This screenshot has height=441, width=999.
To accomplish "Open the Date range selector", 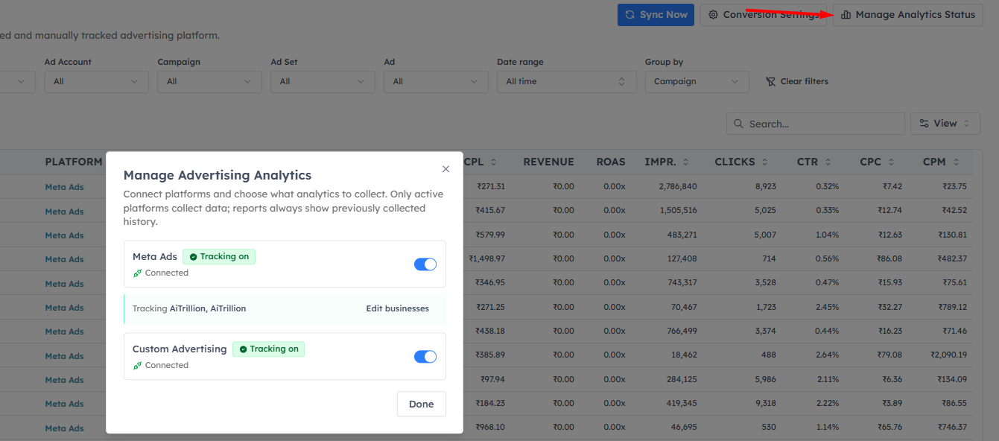I will [566, 81].
